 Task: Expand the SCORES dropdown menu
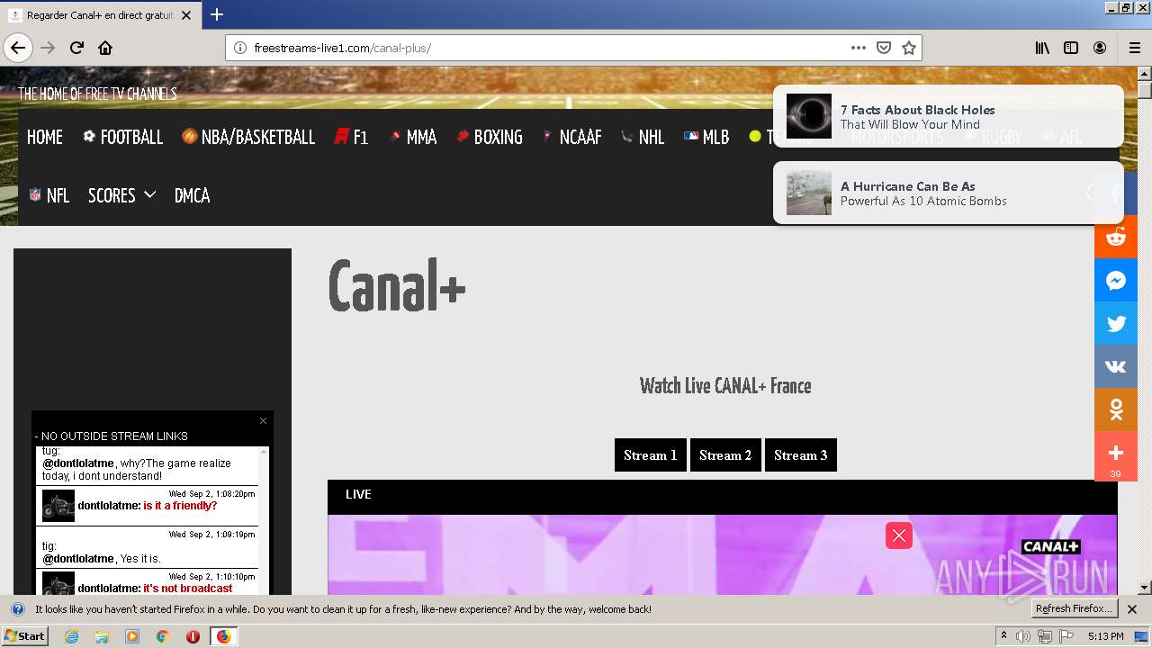121,195
